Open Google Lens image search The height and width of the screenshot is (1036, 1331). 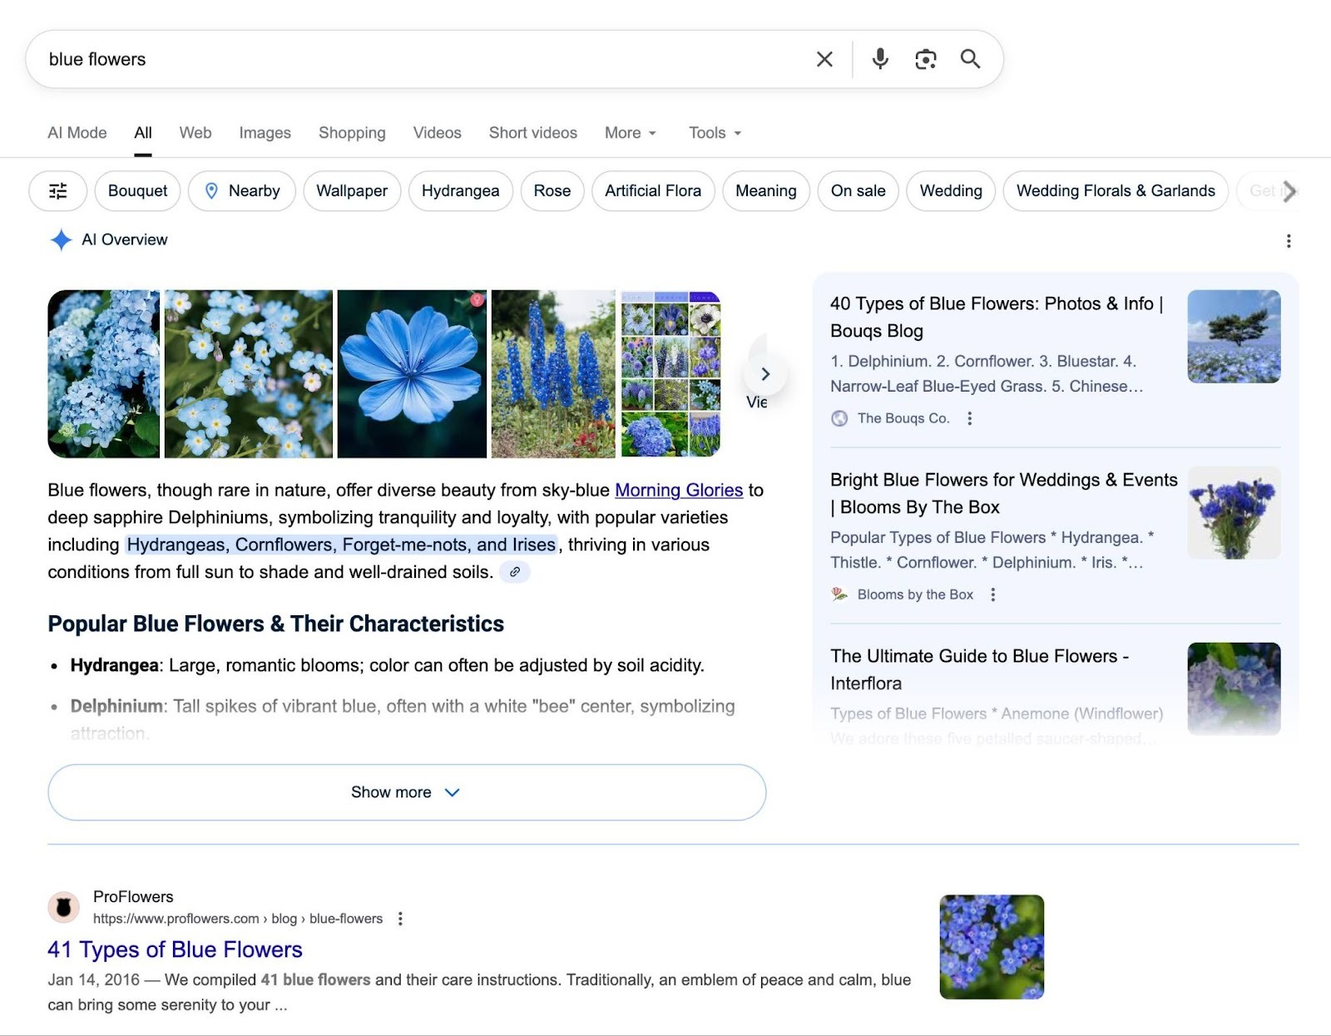925,59
